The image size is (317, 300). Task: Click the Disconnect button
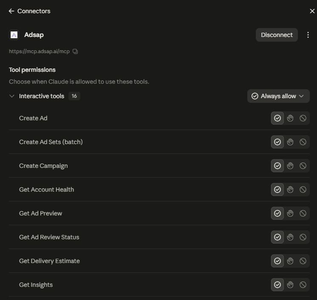(277, 35)
